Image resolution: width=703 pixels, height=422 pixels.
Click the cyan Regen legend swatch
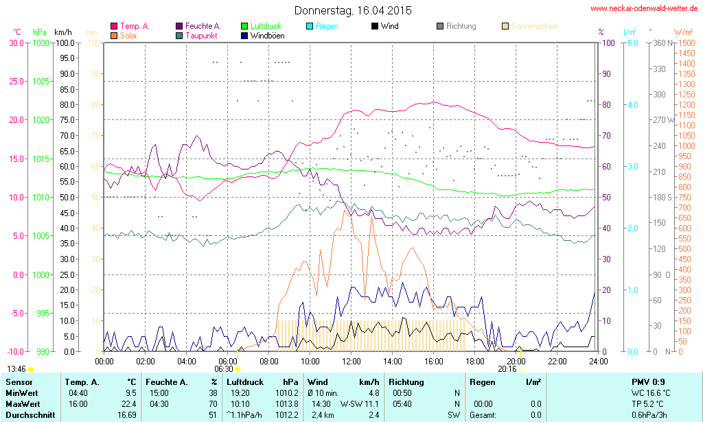pyautogui.click(x=310, y=26)
